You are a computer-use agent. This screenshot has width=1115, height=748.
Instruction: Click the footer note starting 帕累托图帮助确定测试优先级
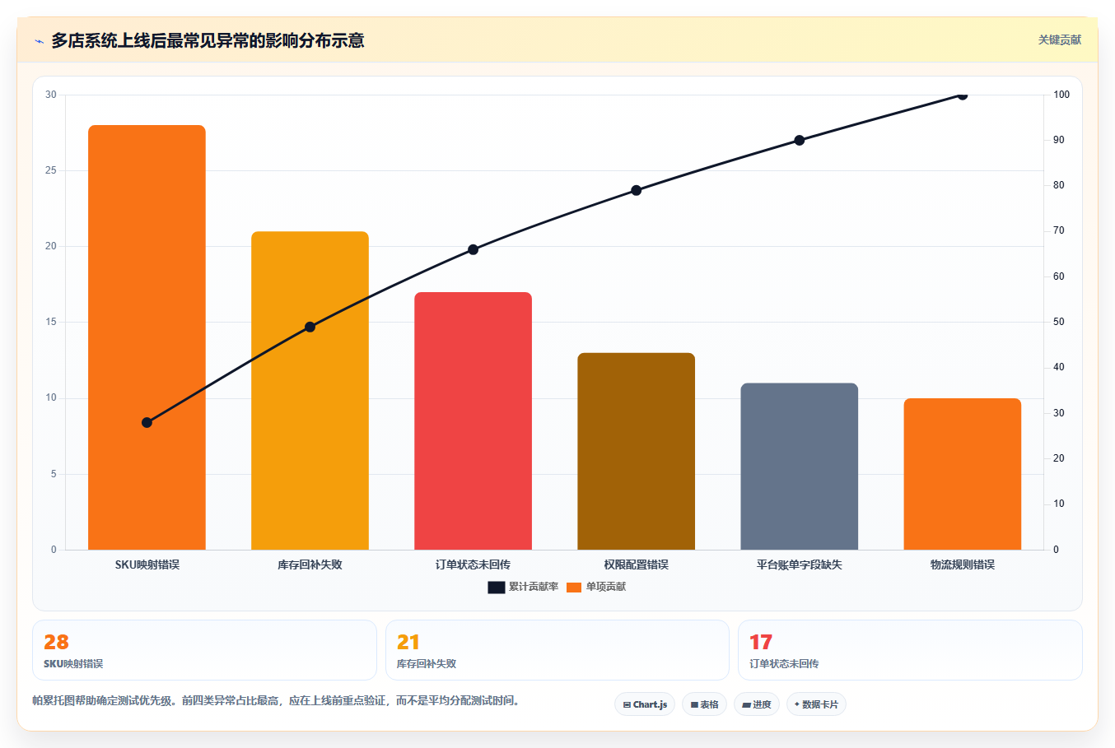(278, 701)
